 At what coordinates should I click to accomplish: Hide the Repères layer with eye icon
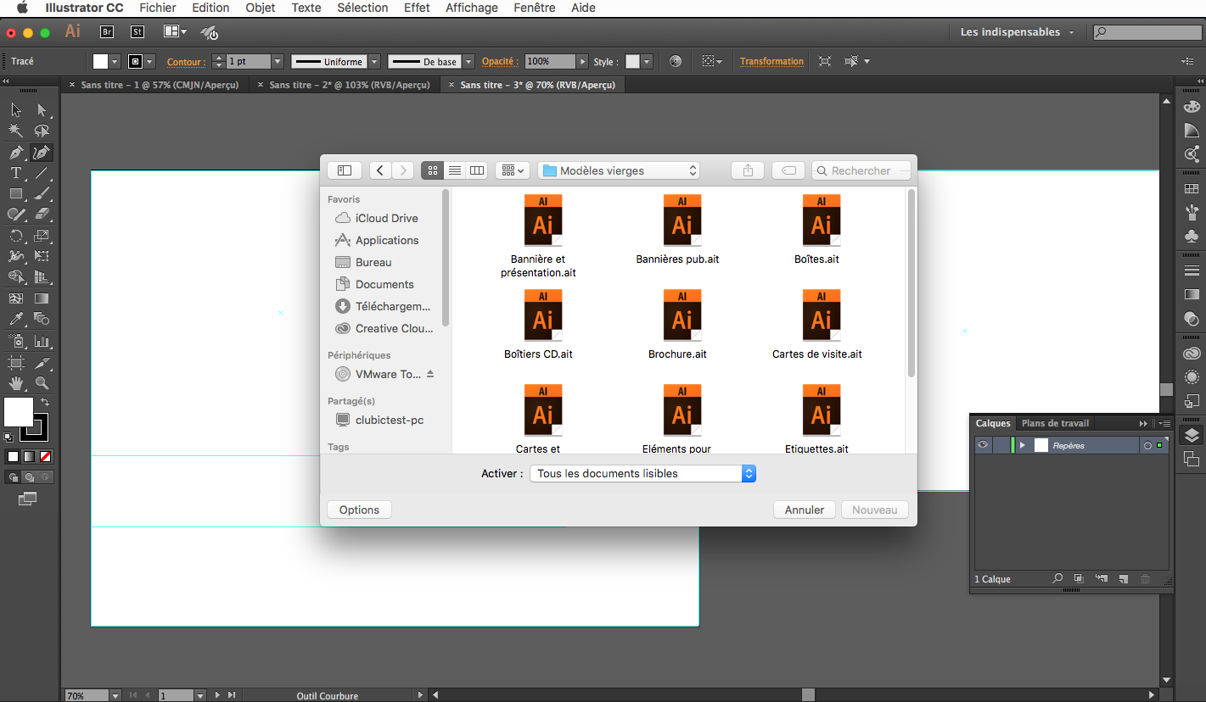983,445
